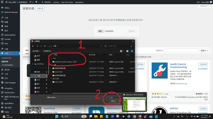Collapse the first file group header
213x119 pixels.
tap(52, 58)
